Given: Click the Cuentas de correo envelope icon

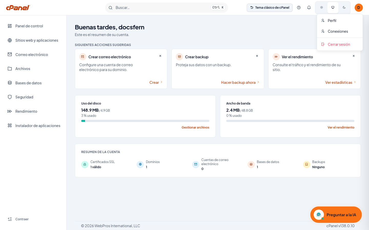Looking at the screenshot, I should (196, 165).
